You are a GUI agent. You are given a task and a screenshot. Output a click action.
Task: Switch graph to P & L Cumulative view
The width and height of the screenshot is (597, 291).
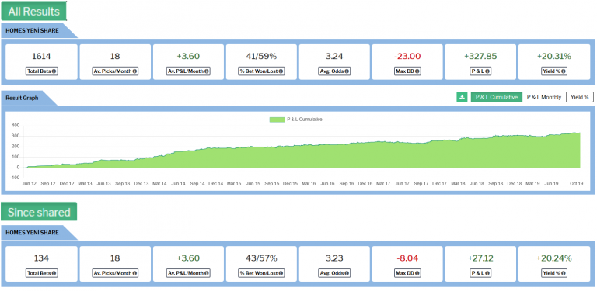pos(497,97)
